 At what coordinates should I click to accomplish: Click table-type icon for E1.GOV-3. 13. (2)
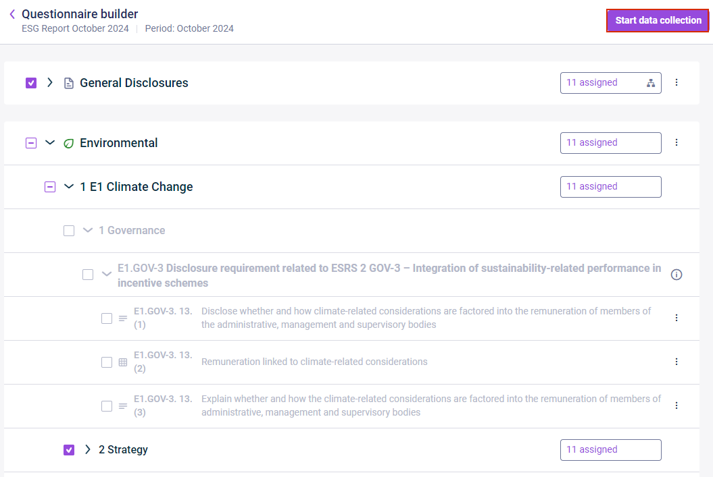click(123, 362)
